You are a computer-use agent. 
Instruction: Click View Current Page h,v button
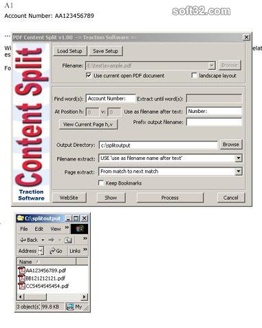(x=88, y=125)
